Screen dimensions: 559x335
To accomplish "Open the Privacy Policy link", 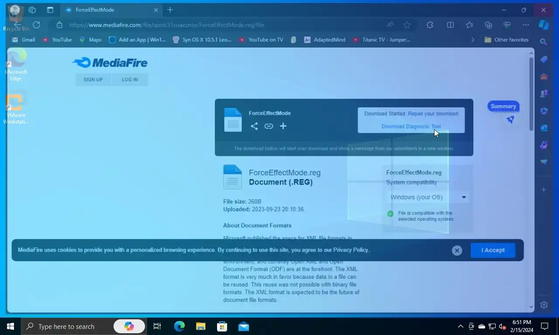I will (x=351, y=250).
